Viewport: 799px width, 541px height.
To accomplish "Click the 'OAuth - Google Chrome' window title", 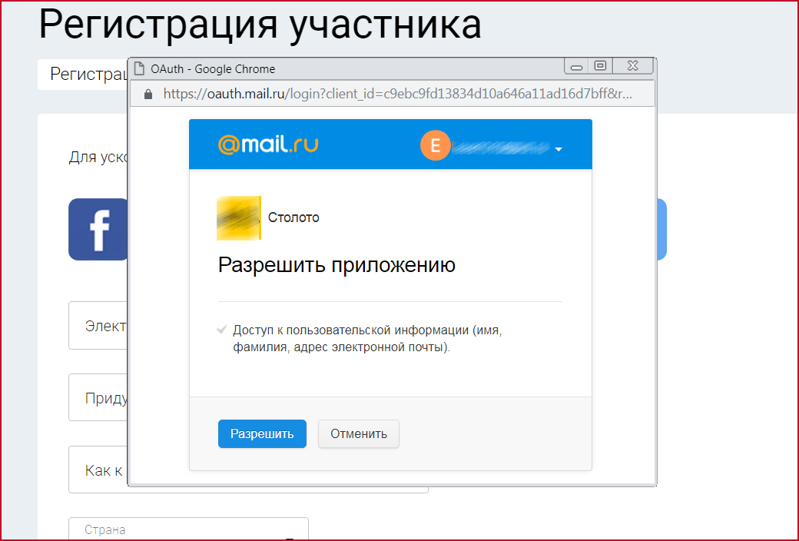I will click(x=213, y=69).
